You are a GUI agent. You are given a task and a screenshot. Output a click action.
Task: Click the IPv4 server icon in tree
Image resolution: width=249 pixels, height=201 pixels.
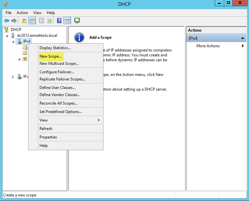pos(20,41)
